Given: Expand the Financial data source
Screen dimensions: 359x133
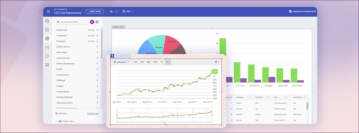Looking at the screenshot, I should [97, 41].
